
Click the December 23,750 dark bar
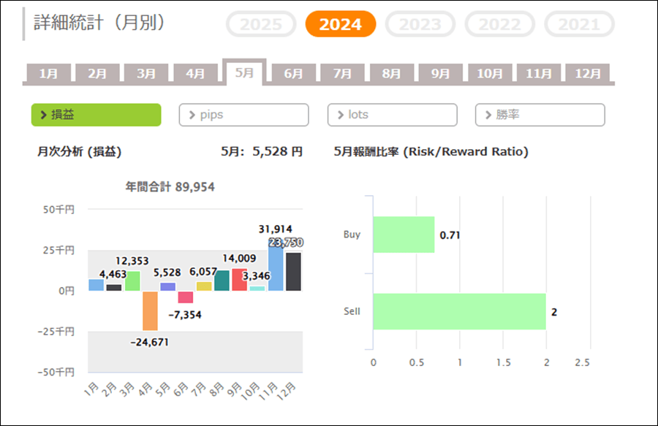[293, 272]
